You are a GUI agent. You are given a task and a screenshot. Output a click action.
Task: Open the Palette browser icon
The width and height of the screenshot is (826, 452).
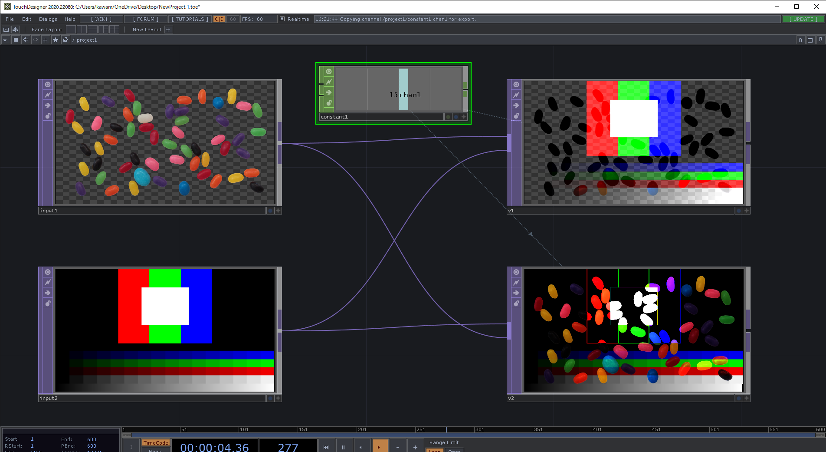pos(6,30)
